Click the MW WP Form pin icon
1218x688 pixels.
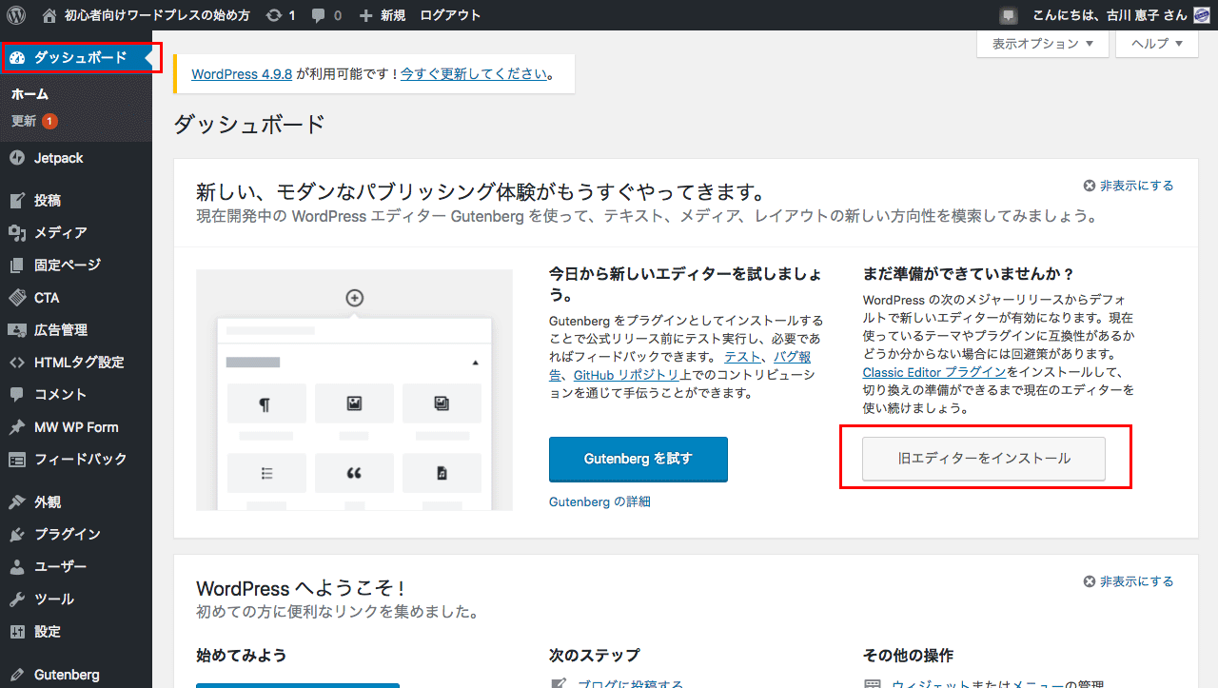coord(17,426)
